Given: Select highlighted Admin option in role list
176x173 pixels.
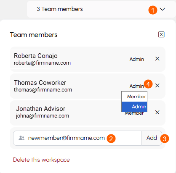Looking at the screenshot, I should pos(134,107).
